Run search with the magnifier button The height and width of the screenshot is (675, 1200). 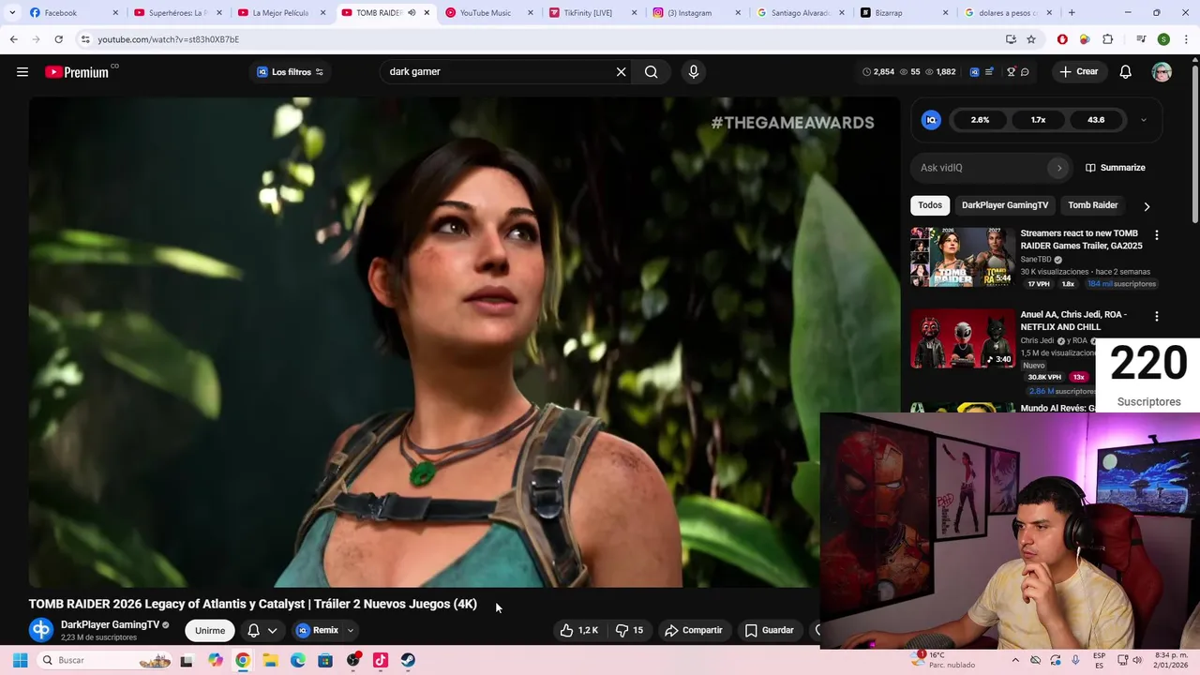pos(651,72)
